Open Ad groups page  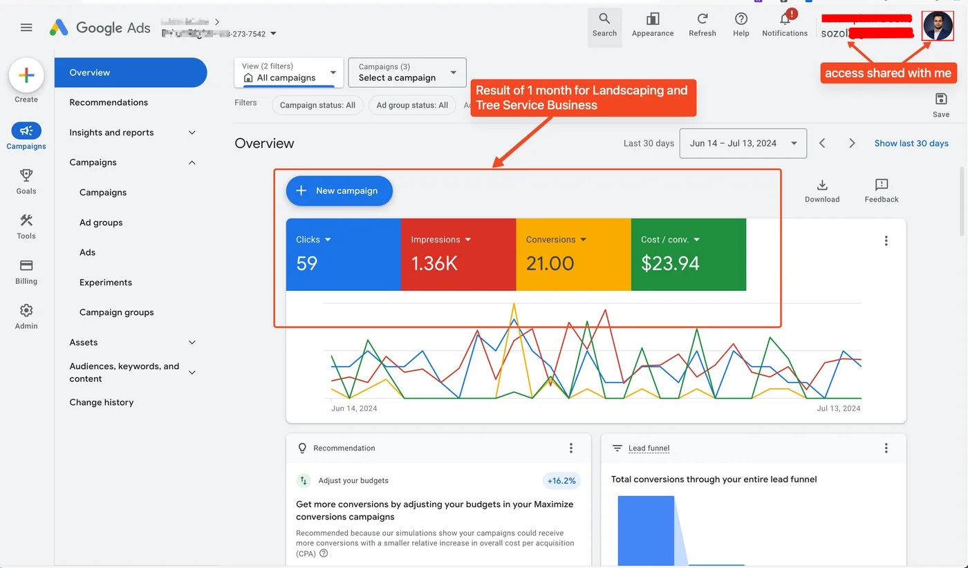(101, 223)
